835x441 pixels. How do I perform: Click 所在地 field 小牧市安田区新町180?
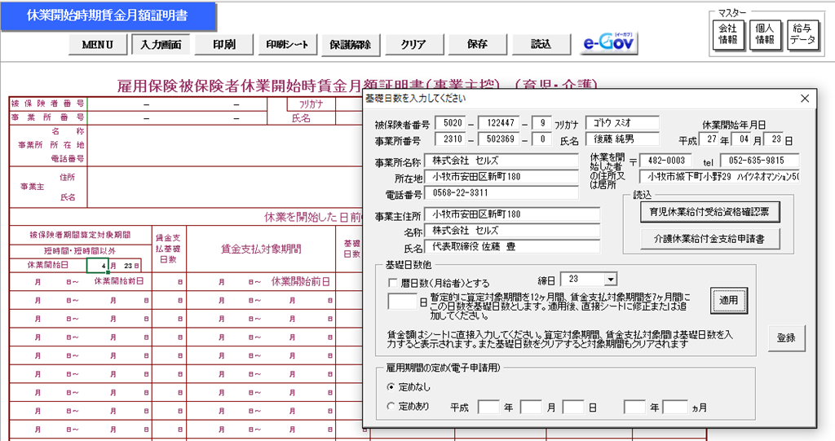(501, 176)
